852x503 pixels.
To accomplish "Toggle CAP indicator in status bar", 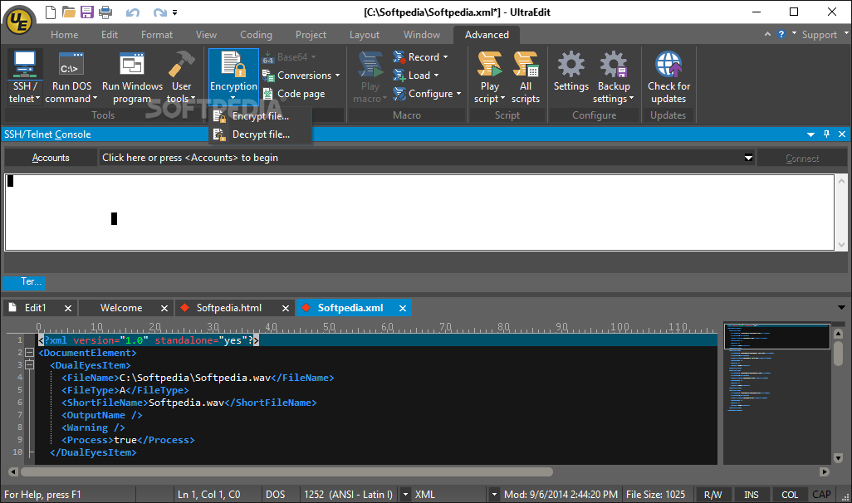I will point(821,495).
